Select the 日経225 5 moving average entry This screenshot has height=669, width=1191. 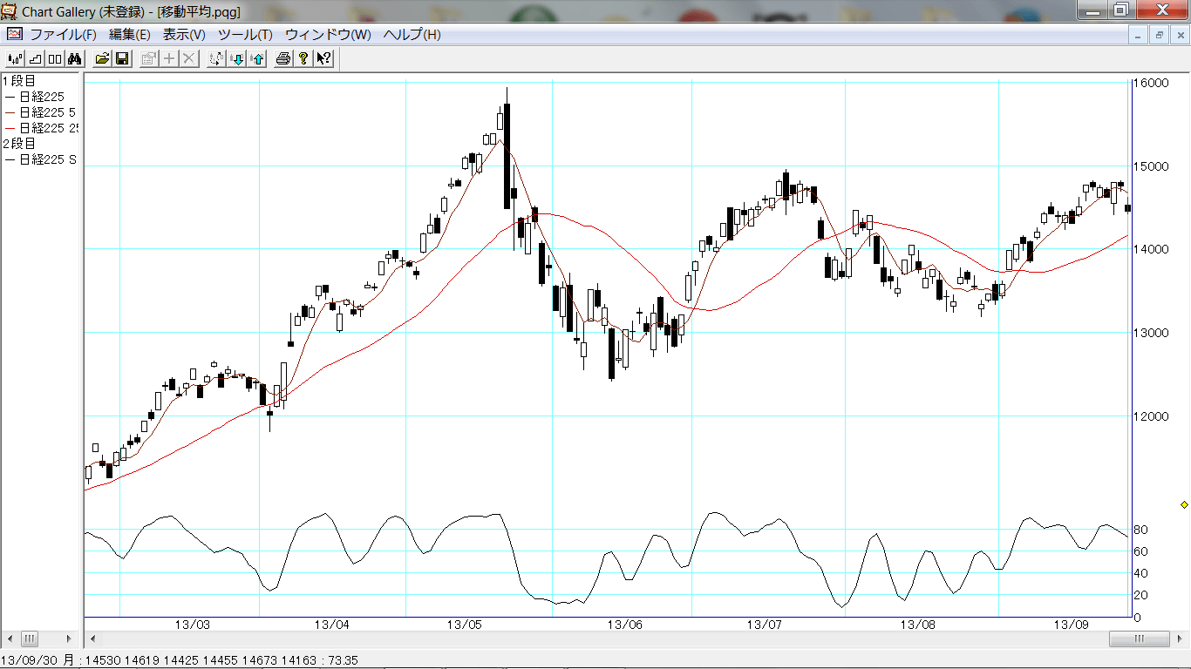[40, 112]
